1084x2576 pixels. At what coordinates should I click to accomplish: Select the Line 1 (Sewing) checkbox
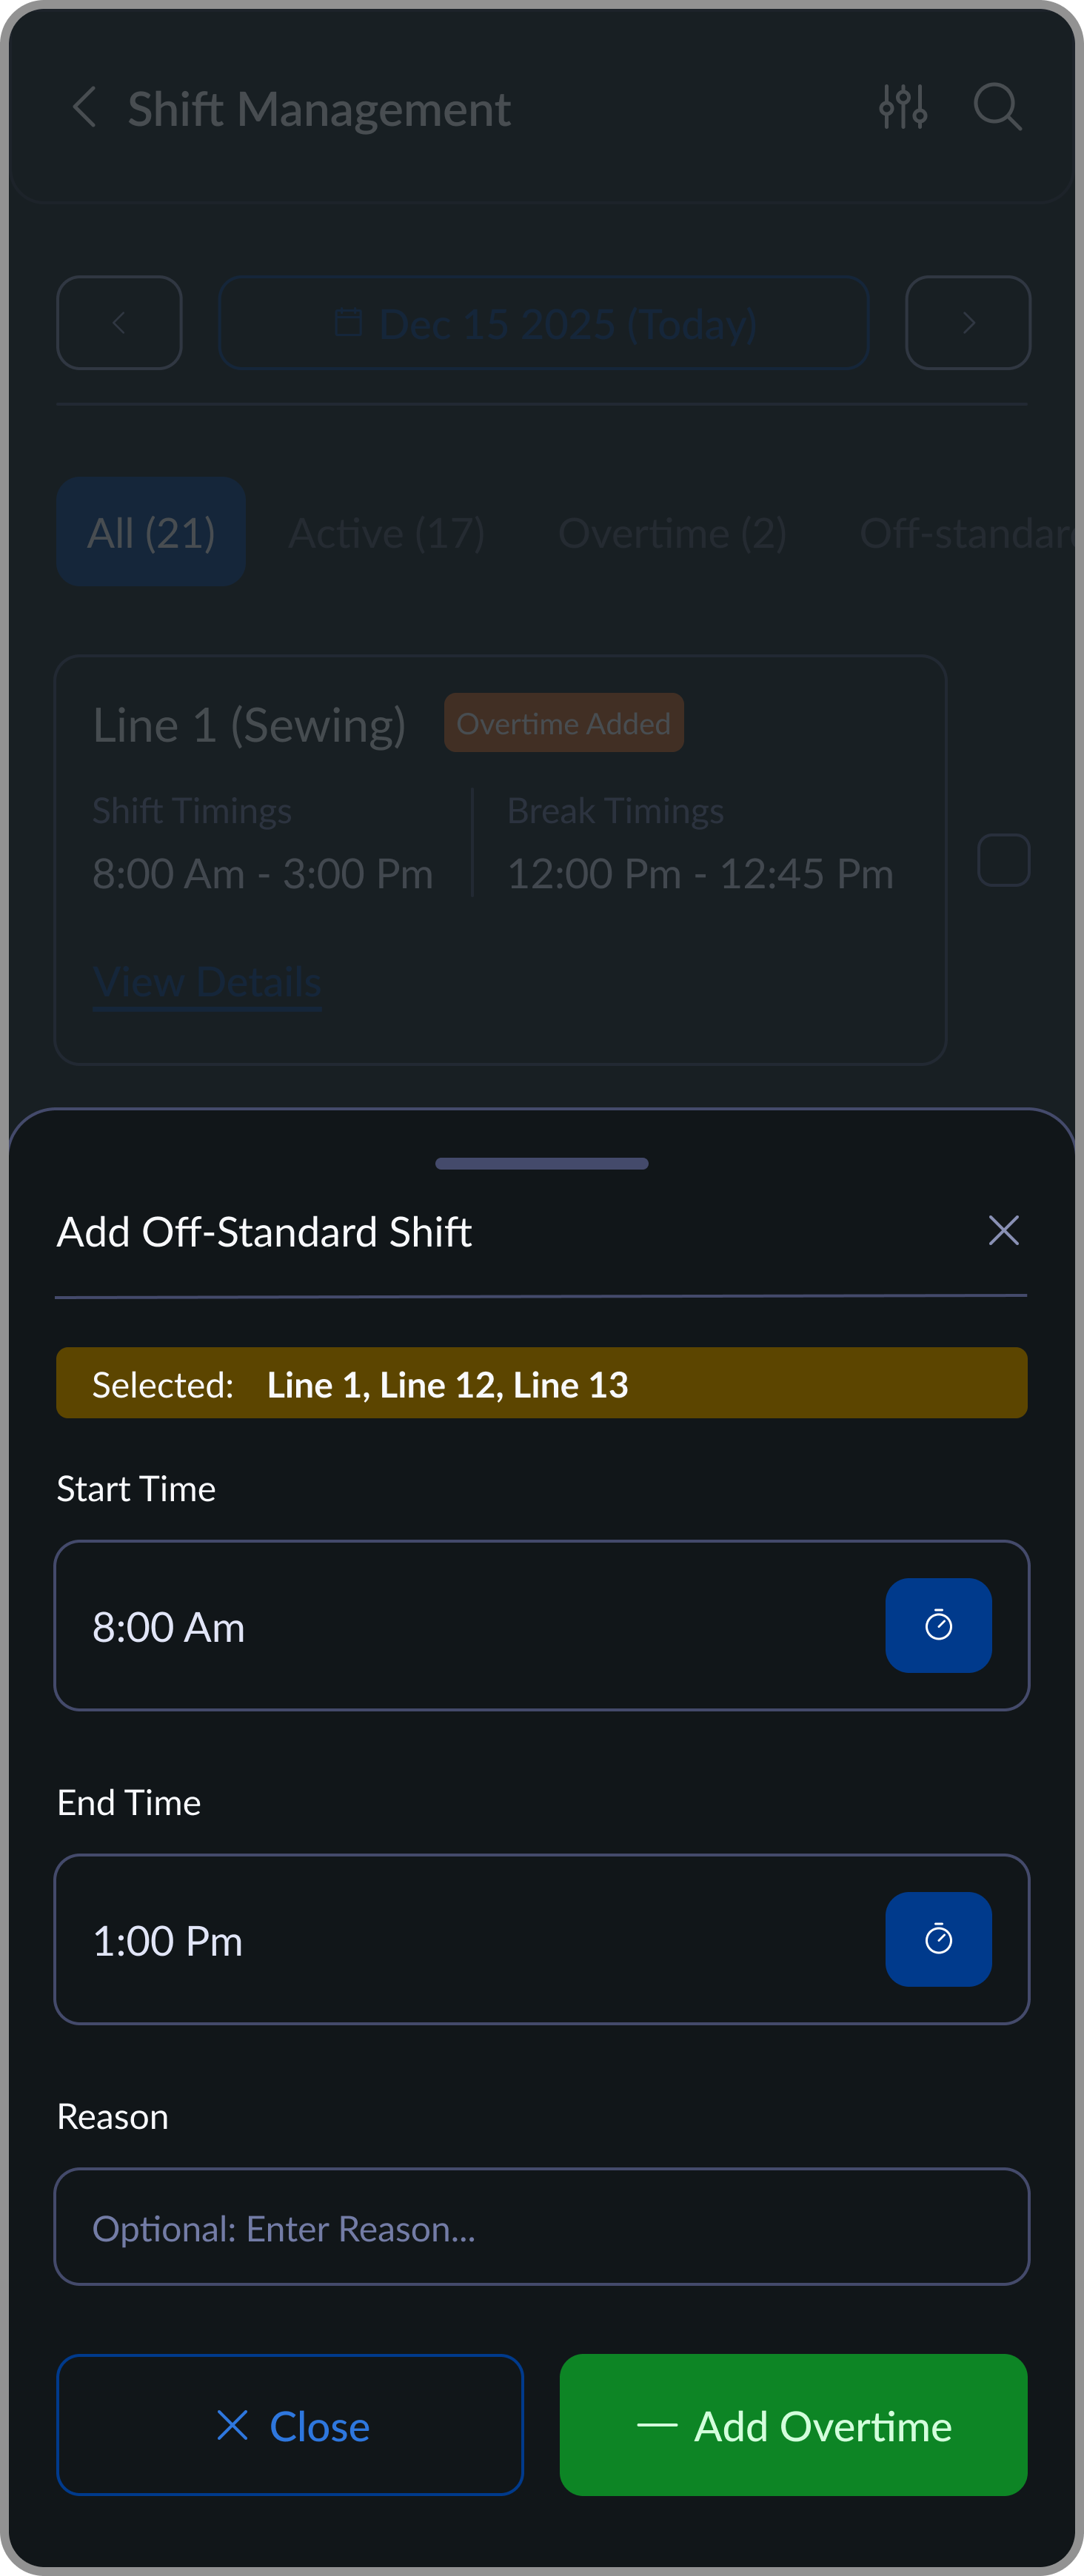coord(1003,859)
